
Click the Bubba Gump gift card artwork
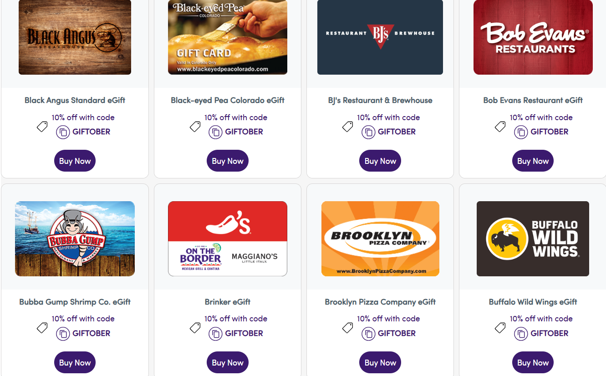tap(75, 239)
